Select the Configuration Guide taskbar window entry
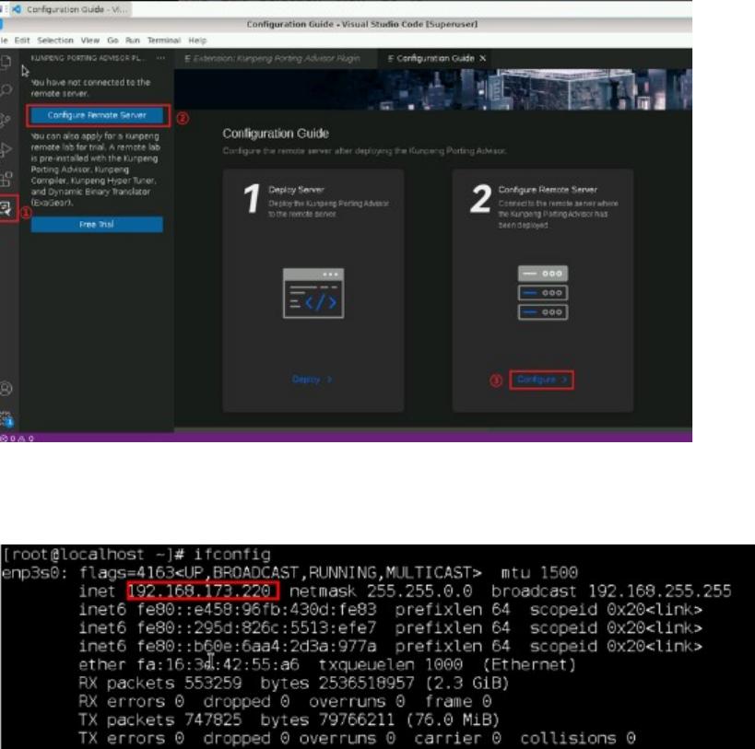The height and width of the screenshot is (749, 755). 71,9
